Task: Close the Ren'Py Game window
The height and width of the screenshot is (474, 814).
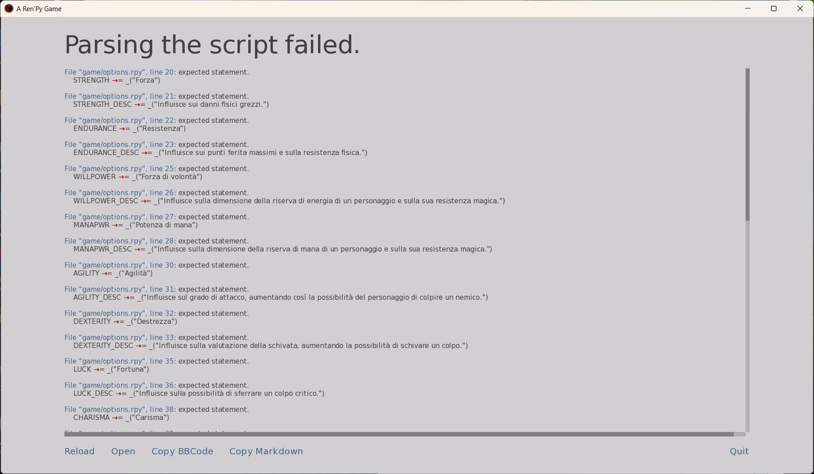Action: tap(800, 8)
